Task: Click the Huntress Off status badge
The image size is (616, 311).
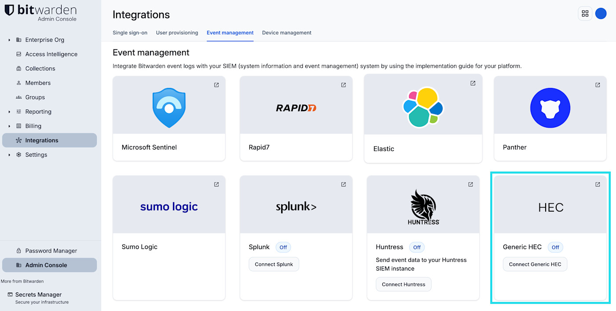Action: 417,247
